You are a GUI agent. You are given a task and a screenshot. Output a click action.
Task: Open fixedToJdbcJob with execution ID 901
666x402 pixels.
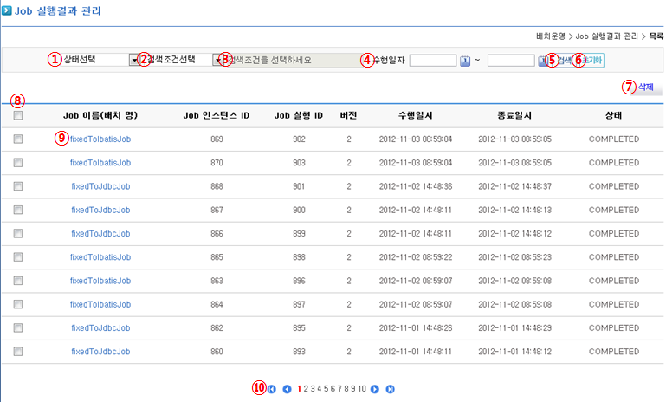100,186
